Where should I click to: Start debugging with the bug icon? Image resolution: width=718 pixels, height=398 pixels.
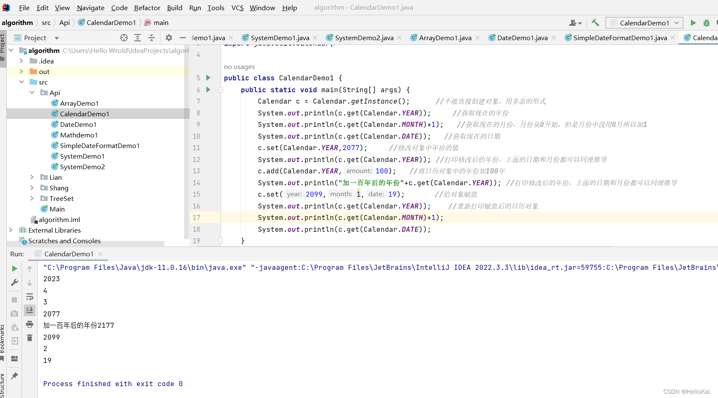coord(706,23)
